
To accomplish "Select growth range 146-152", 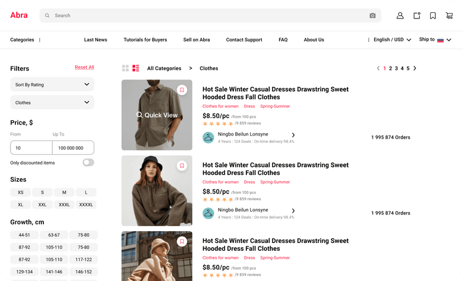I will [x=83, y=272].
